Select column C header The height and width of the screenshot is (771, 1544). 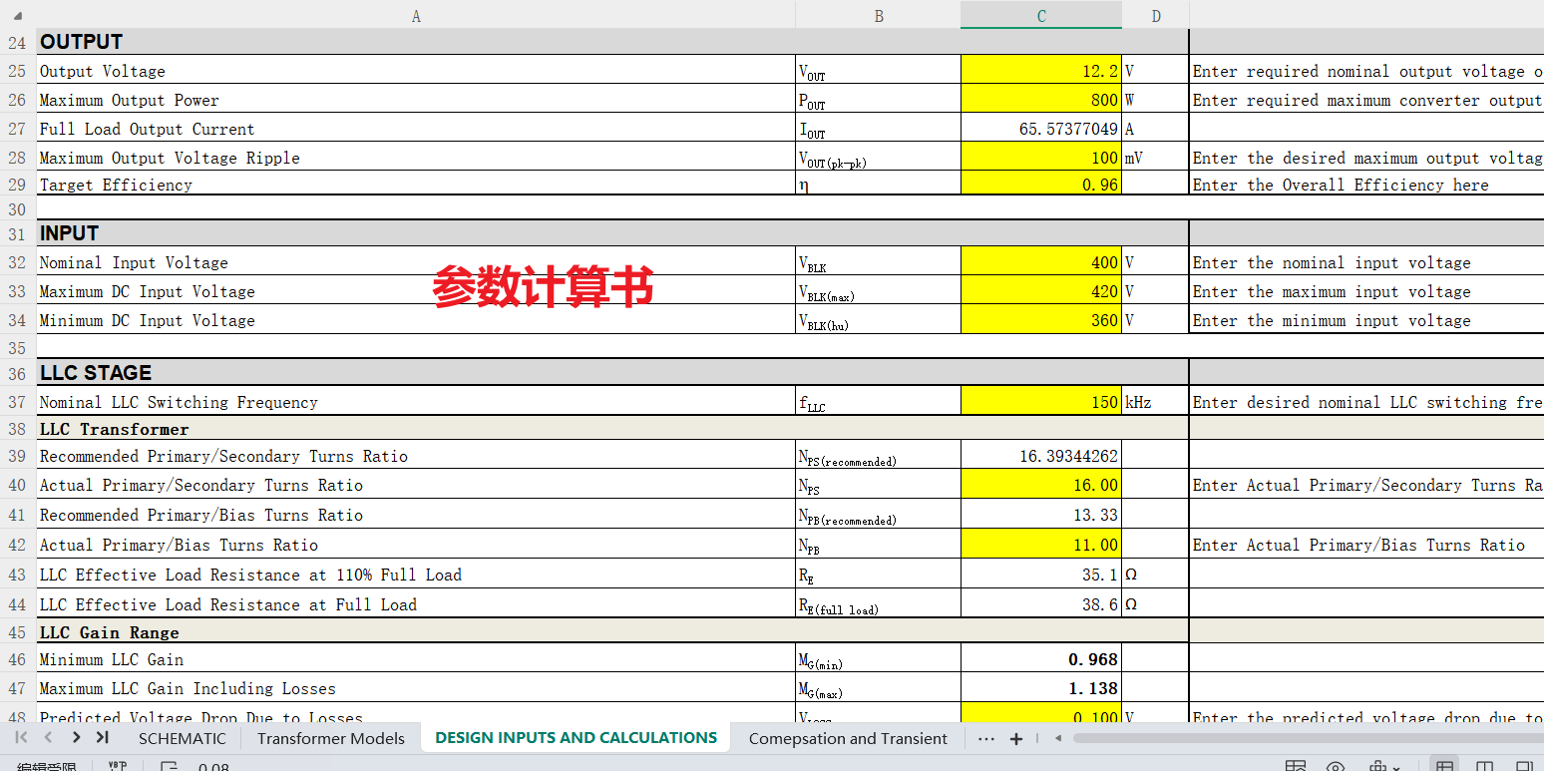1041,16
